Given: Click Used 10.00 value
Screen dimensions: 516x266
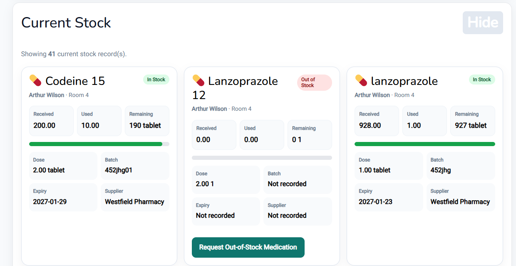Looking at the screenshot, I should pos(90,125).
